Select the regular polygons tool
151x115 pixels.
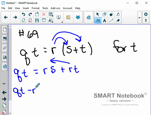pyautogui.click(x=111, y=14)
